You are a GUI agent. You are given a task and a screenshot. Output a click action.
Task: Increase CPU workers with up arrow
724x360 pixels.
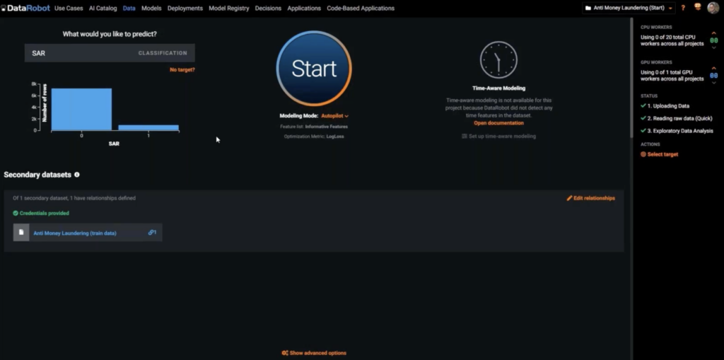click(x=714, y=33)
